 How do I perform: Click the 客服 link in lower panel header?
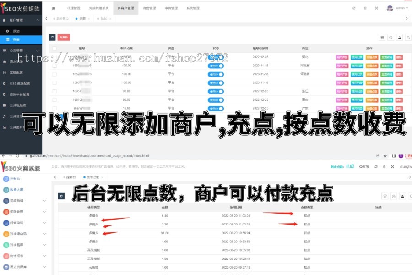coord(365,166)
